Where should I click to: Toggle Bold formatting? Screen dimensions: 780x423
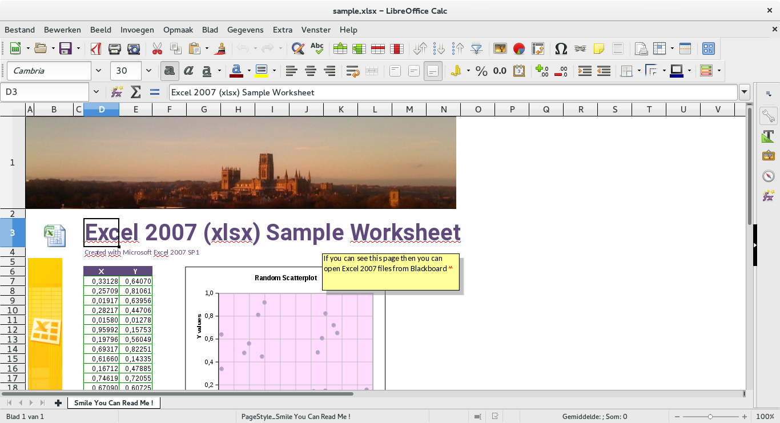point(170,71)
